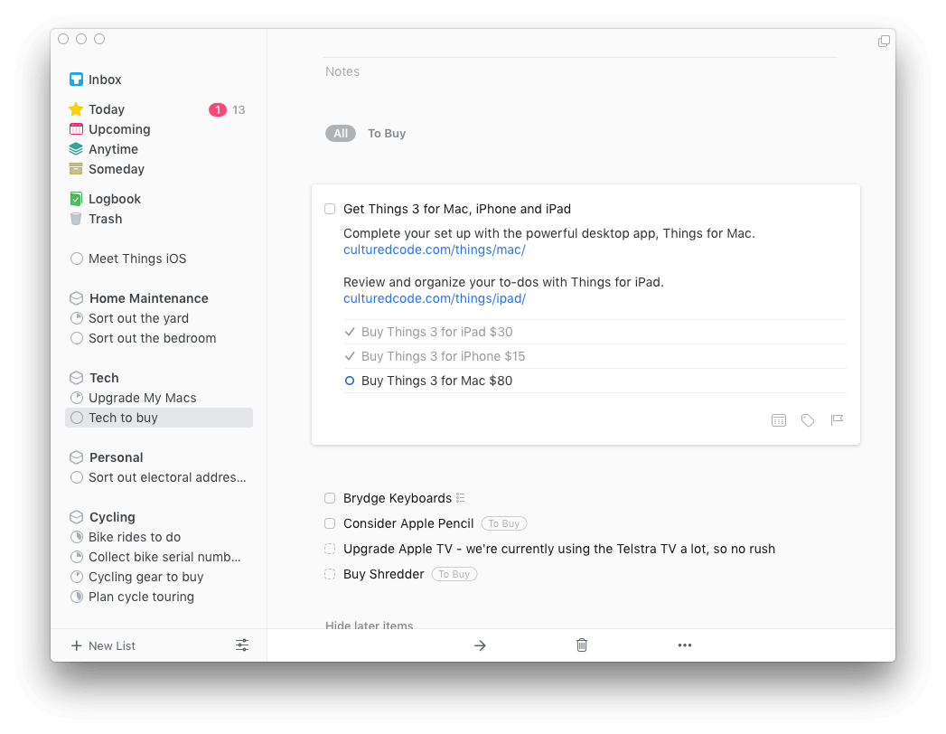Open Sort out electoral address project

(159, 477)
